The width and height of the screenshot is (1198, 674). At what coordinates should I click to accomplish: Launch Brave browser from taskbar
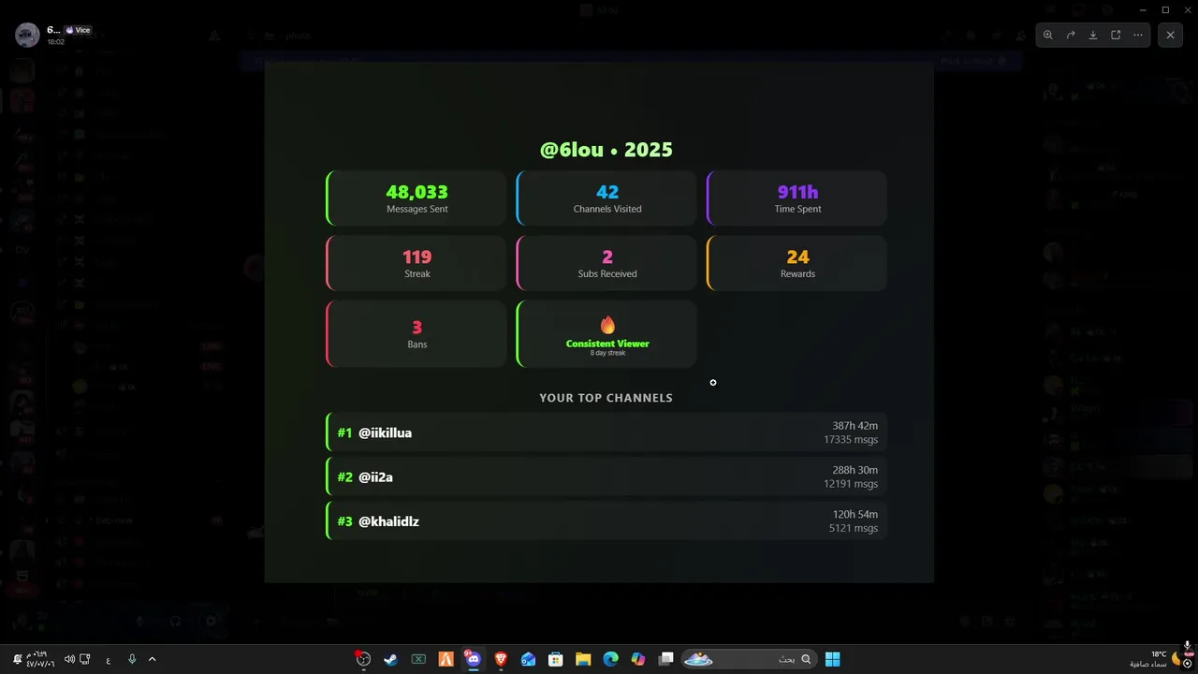click(x=501, y=659)
